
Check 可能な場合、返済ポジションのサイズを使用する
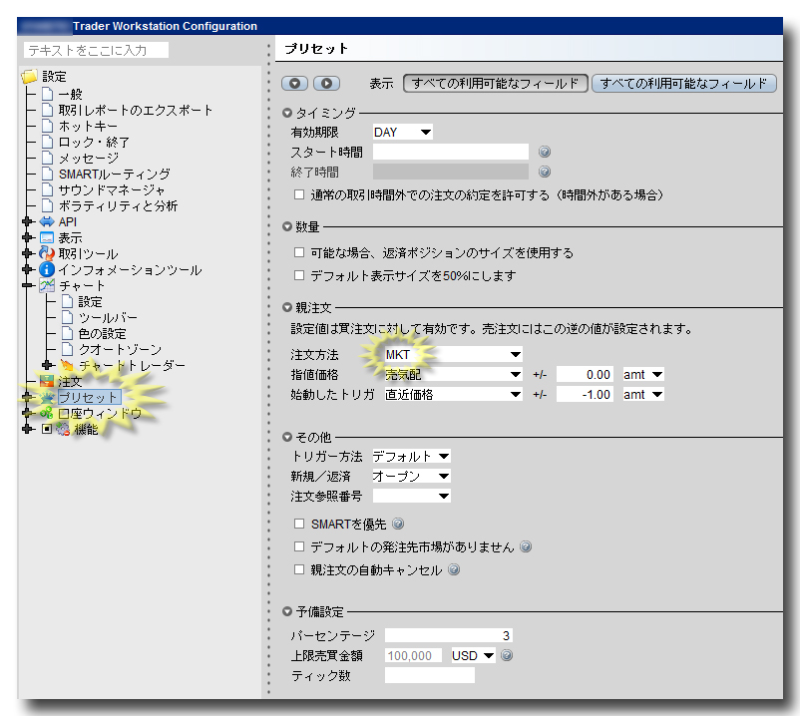[x=299, y=252]
